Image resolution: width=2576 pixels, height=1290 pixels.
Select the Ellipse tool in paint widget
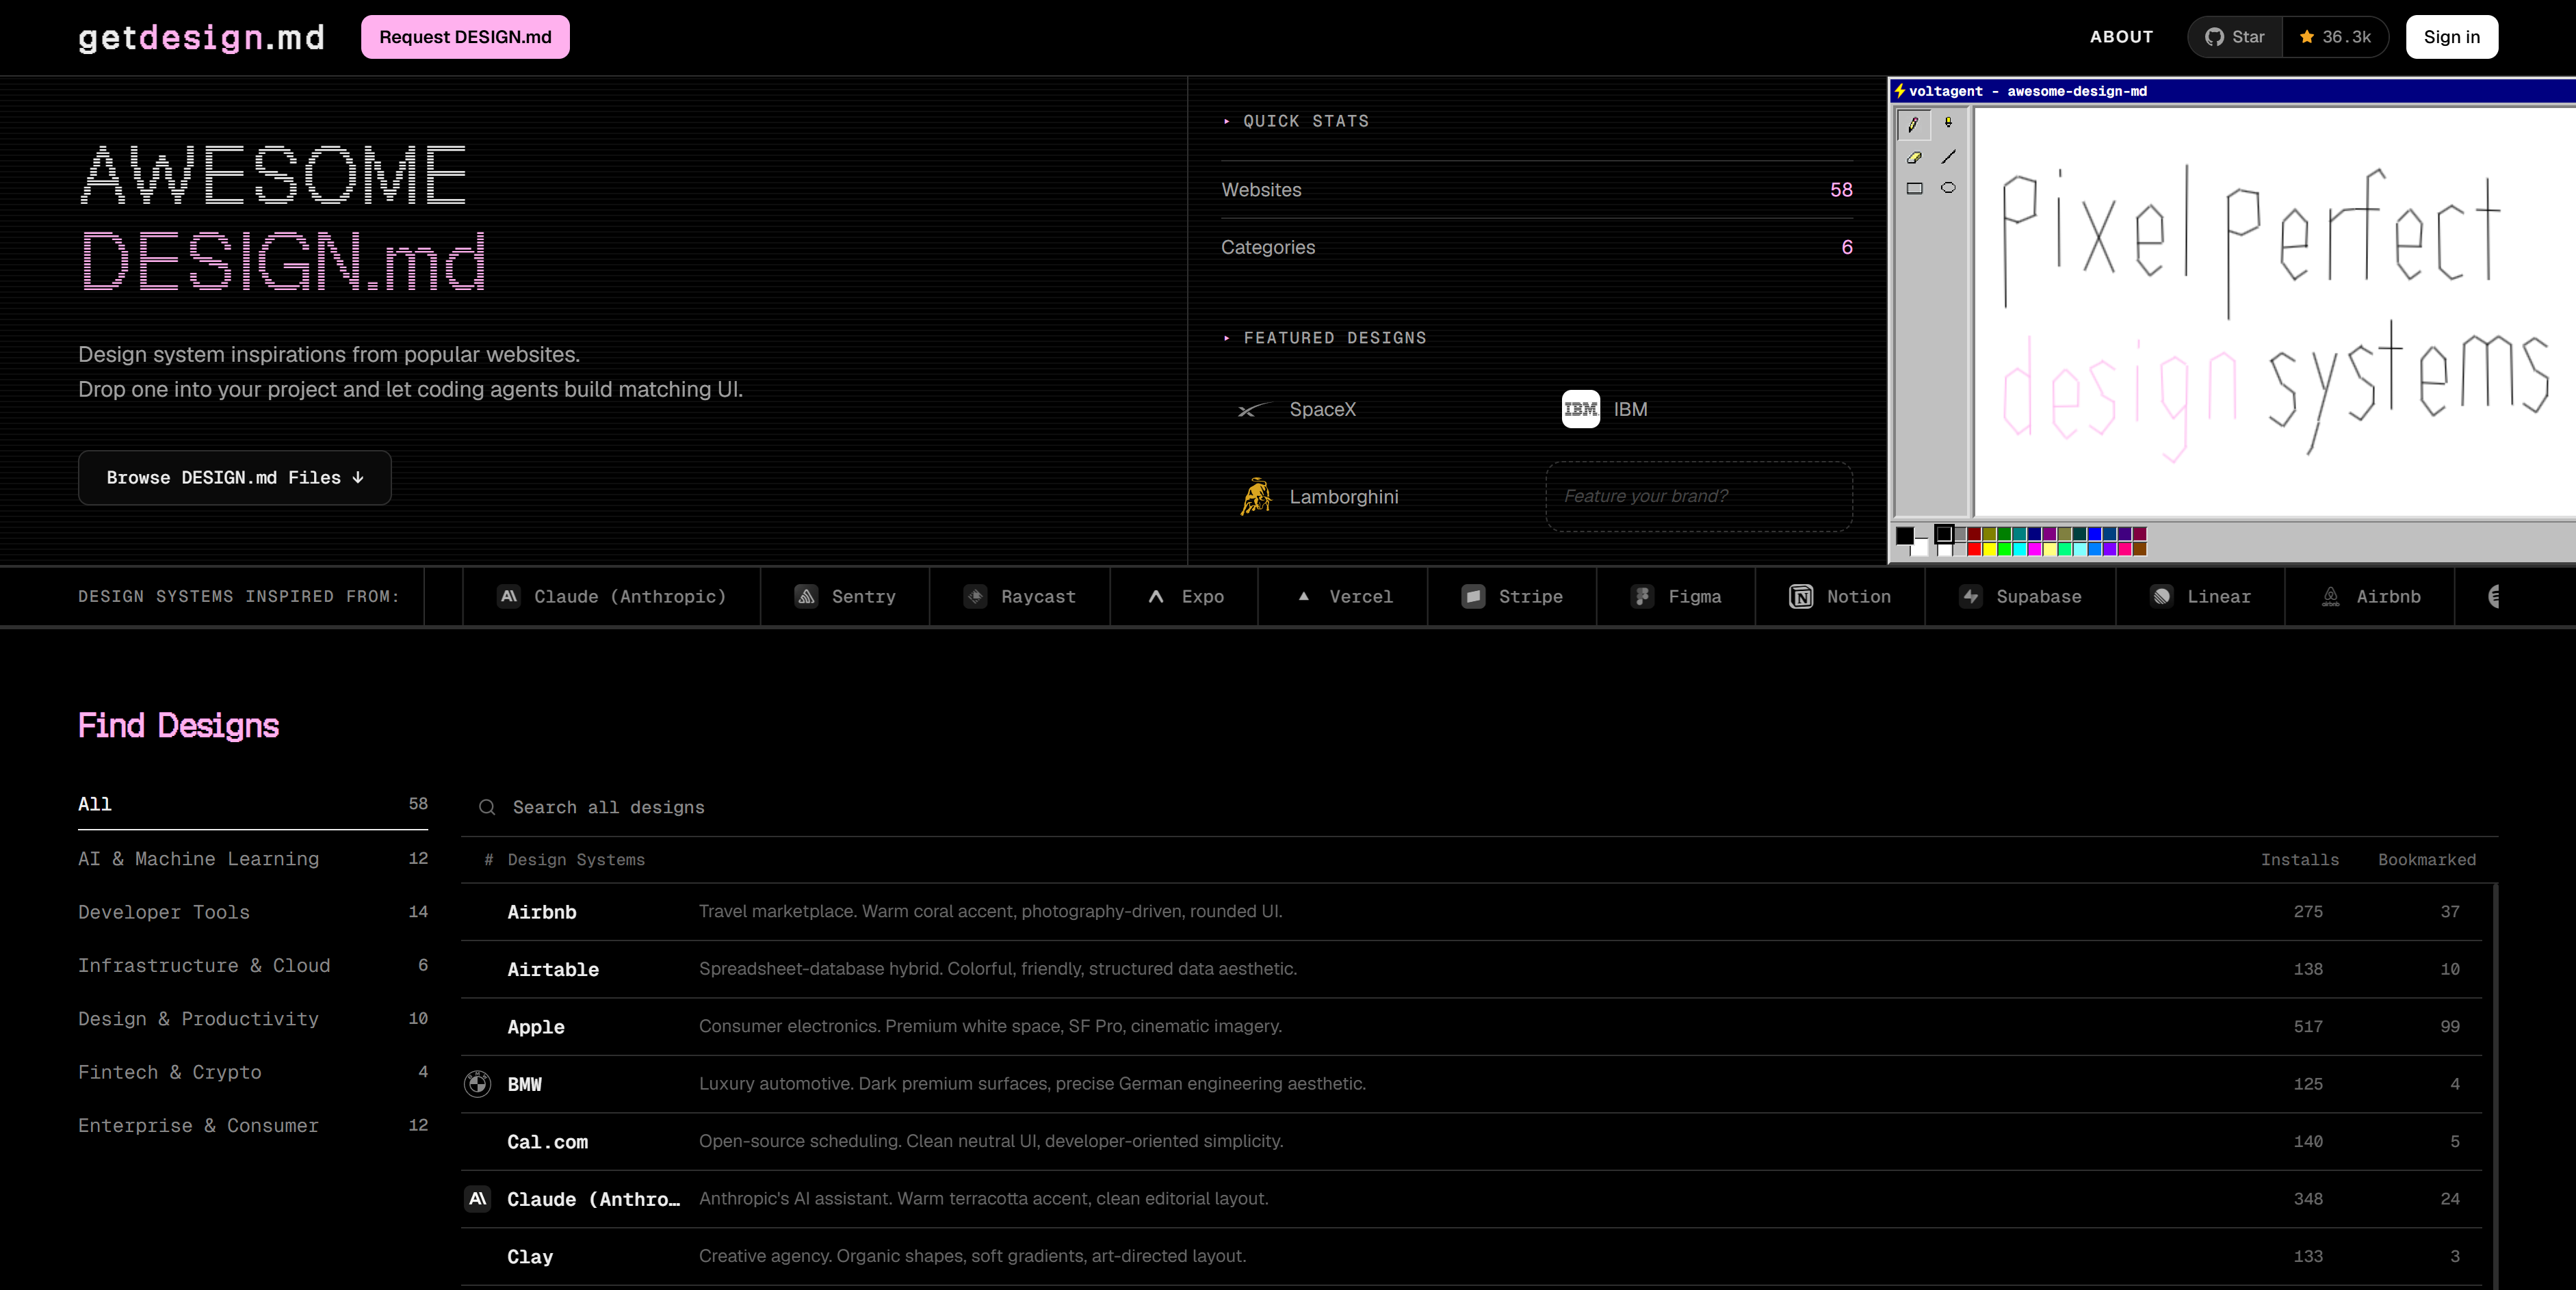(1948, 188)
